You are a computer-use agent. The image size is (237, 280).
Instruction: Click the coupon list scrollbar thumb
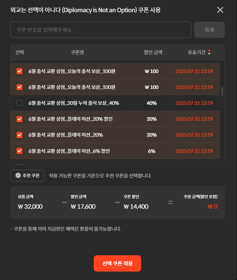(222, 92)
